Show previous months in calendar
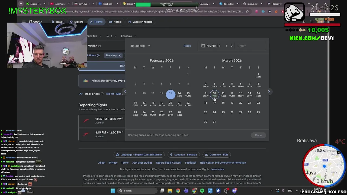The height and width of the screenshot is (195, 347). point(125,92)
